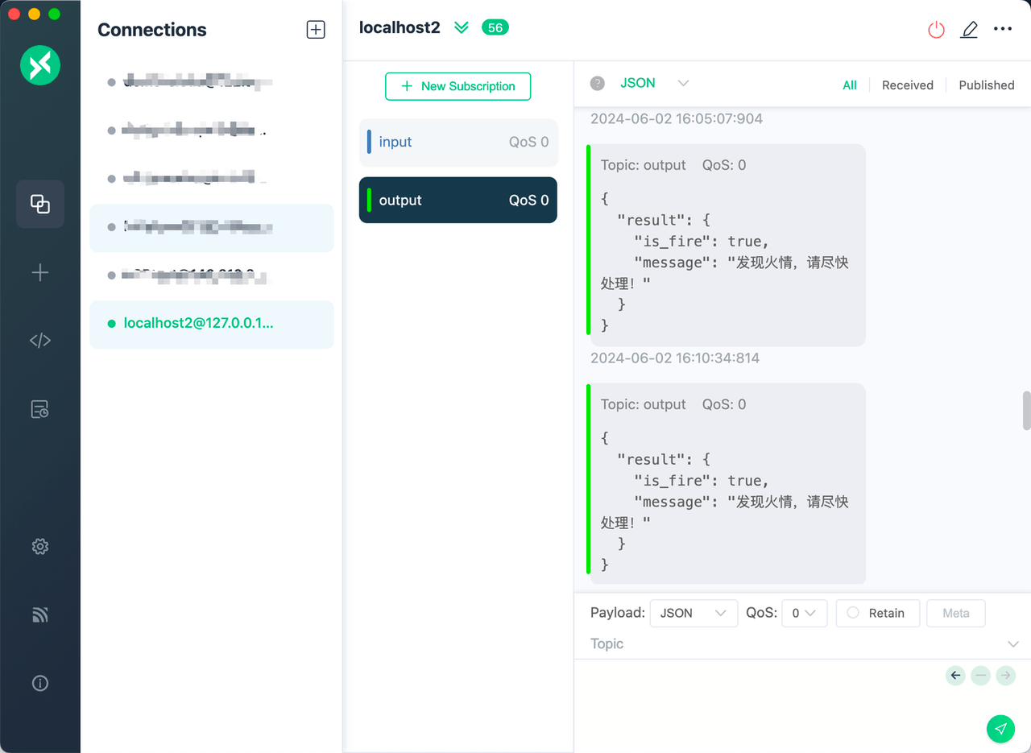The image size is (1031, 753).
Task: Open the About info icon
Action: tap(40, 683)
